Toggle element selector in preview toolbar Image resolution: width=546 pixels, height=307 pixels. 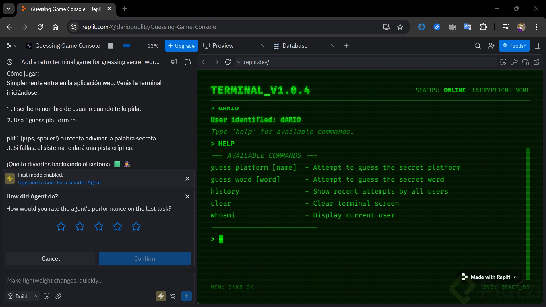pyautogui.click(x=503, y=62)
